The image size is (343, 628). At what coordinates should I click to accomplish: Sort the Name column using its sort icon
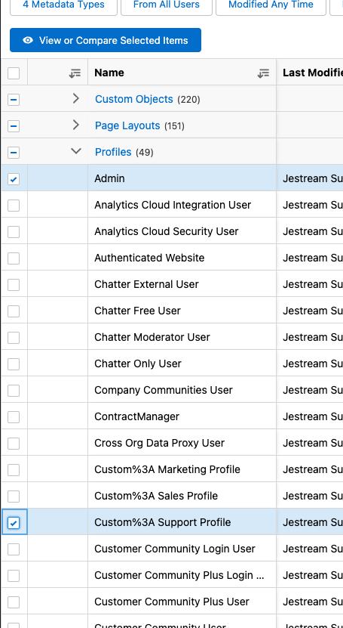(263, 73)
